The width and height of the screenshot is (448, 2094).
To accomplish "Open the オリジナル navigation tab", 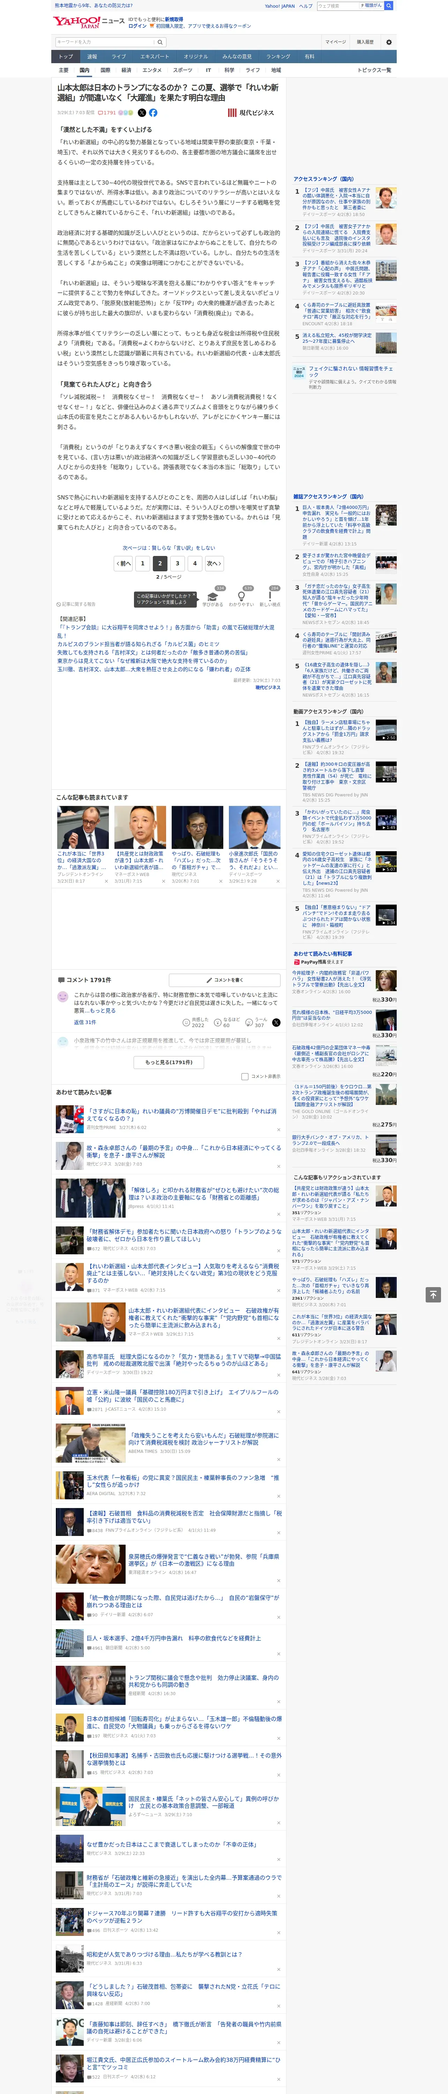I will [x=196, y=57].
